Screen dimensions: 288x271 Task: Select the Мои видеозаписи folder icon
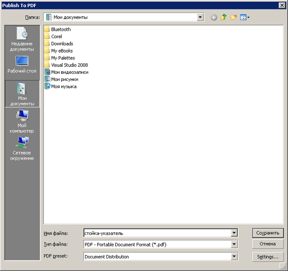[x=47, y=72]
